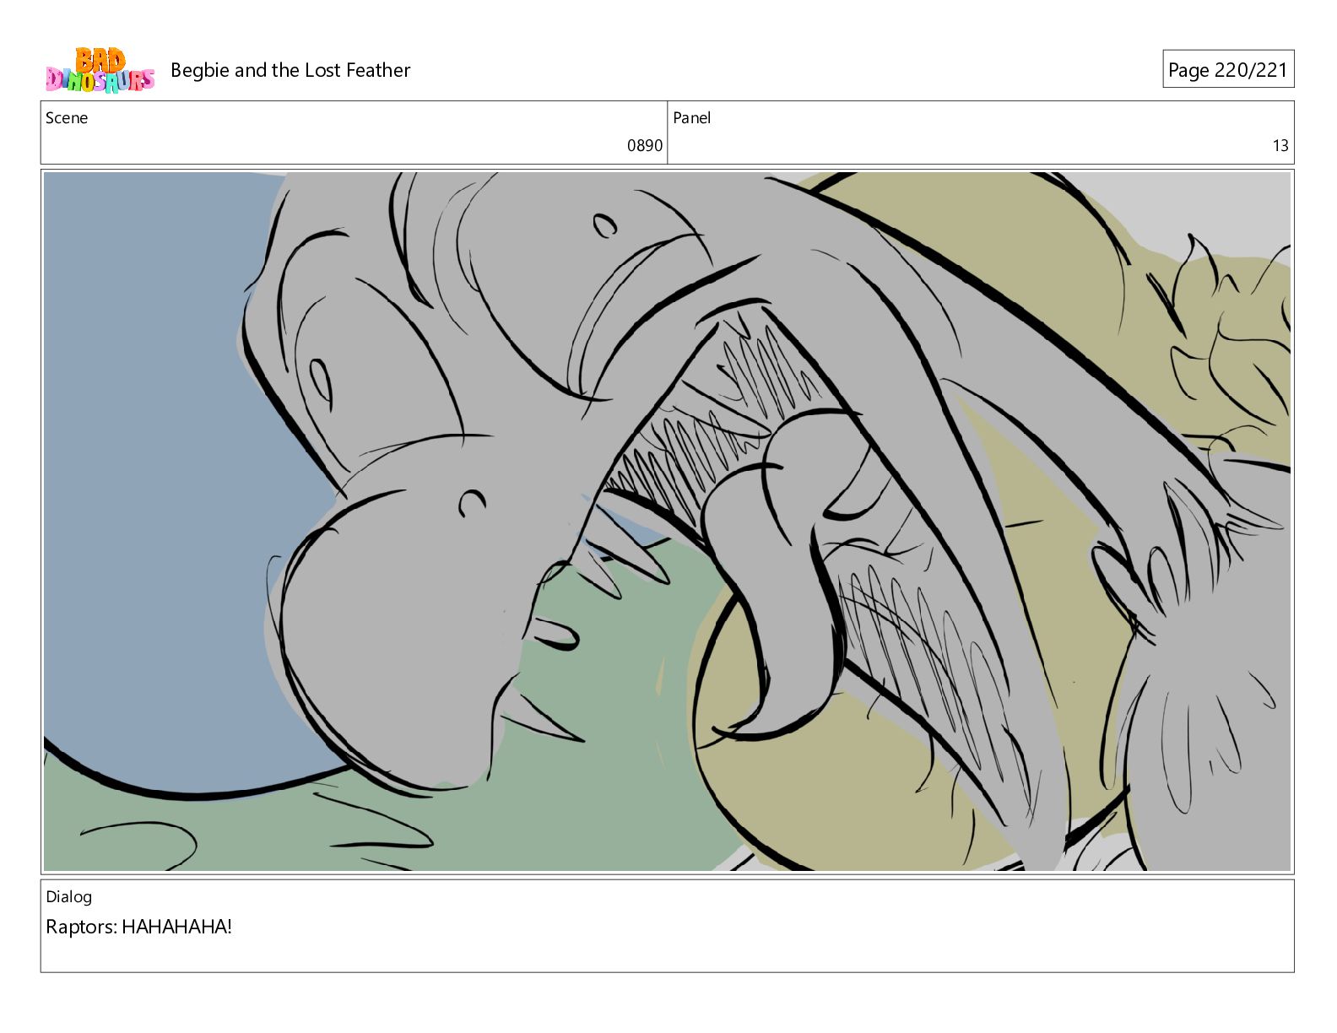
Task: Click the 'Dialog' label
Action: [x=69, y=897]
